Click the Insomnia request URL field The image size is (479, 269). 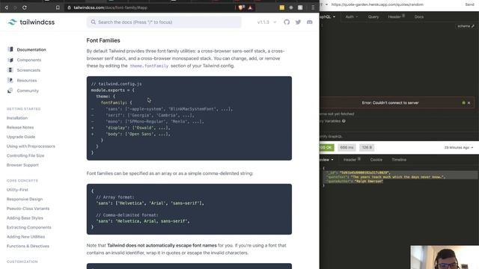pyautogui.click(x=395, y=4)
